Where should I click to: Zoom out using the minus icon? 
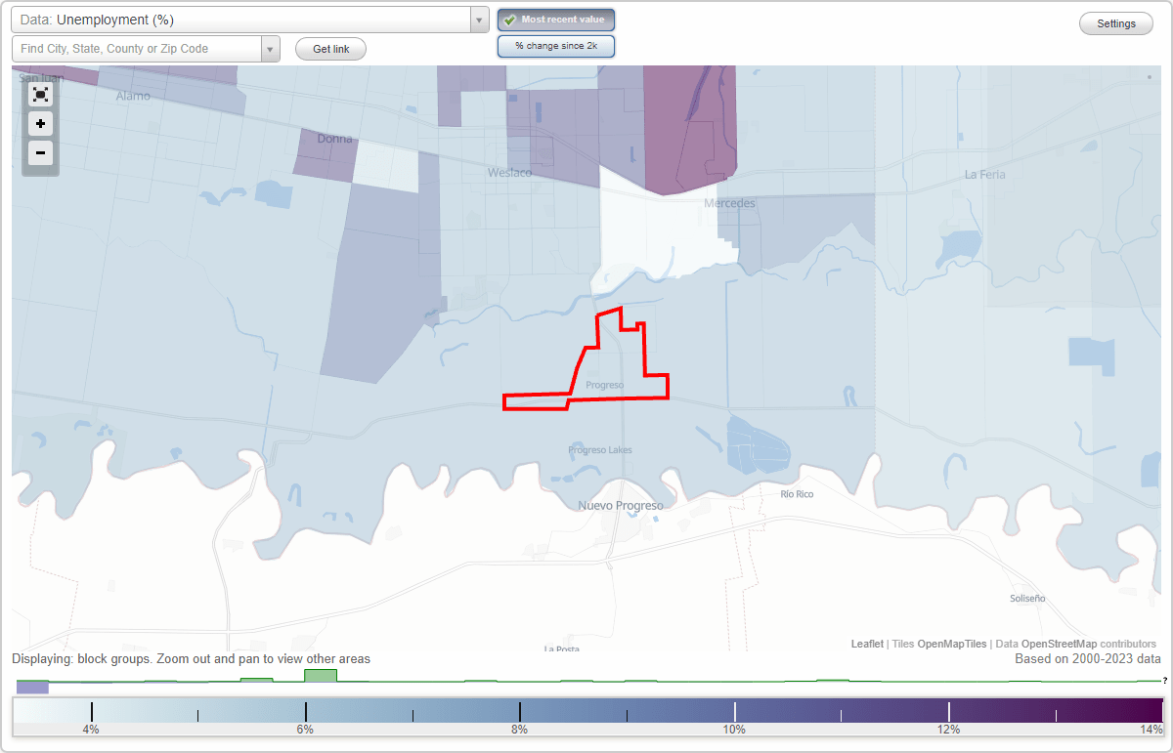point(40,153)
